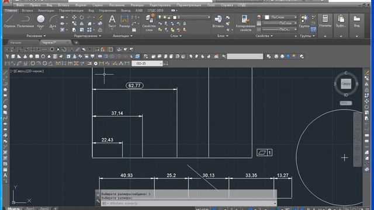This screenshot has height=210, width=374.
Task: Select the Rotate tool in Редактирование panel
Action: [82, 17]
